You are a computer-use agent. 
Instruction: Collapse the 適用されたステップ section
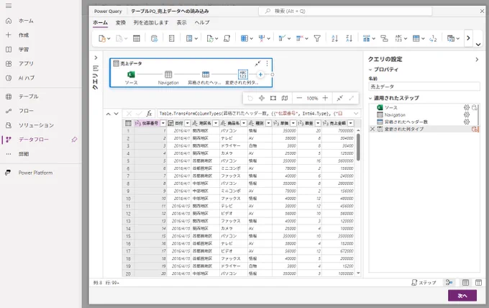tap(370, 98)
